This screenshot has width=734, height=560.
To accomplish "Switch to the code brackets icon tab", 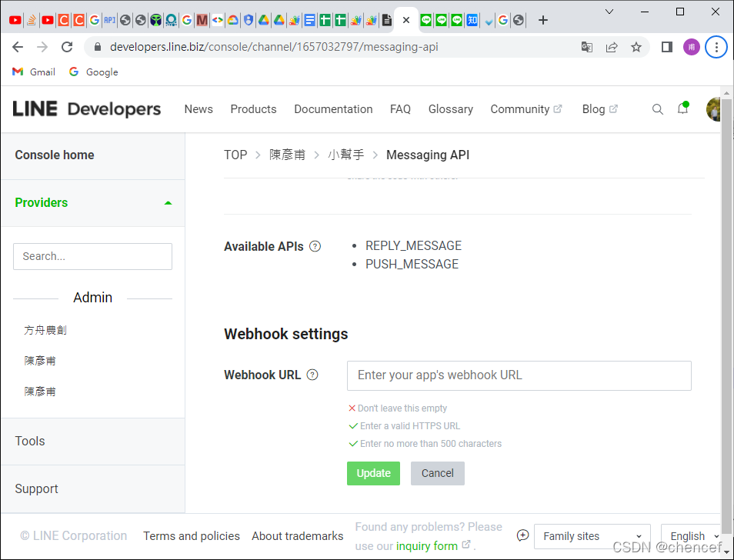I will click(x=217, y=20).
